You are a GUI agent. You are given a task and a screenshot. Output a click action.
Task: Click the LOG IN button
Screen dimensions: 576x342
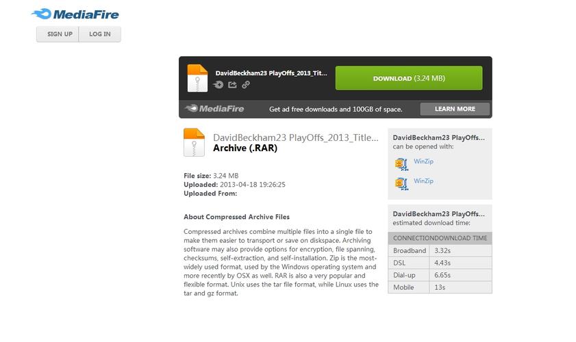100,34
